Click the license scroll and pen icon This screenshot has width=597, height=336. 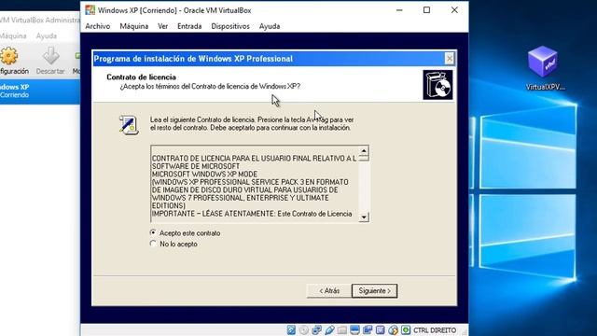[x=129, y=124]
